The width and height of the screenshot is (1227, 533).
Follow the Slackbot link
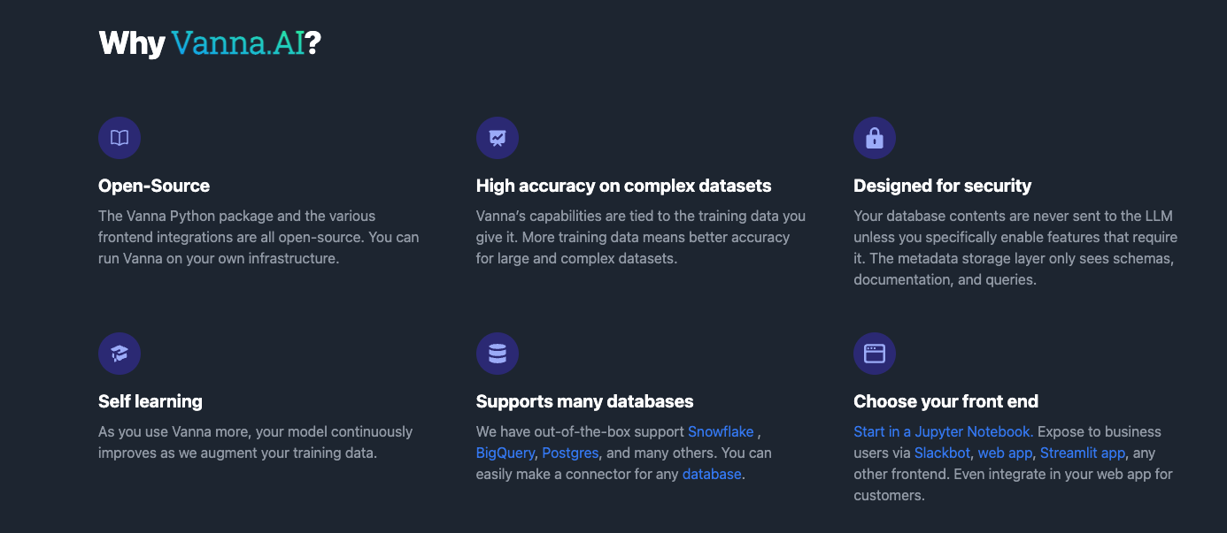point(942,453)
